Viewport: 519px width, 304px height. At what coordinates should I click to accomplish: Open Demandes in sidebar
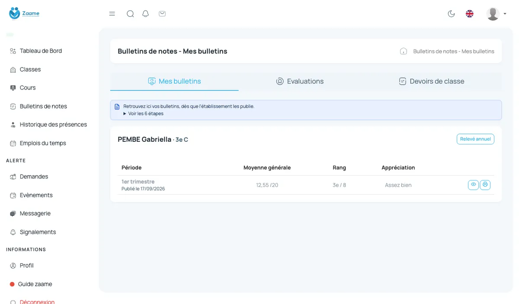[34, 177]
